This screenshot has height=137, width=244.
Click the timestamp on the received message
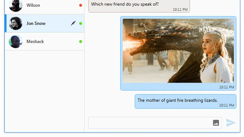180,9
